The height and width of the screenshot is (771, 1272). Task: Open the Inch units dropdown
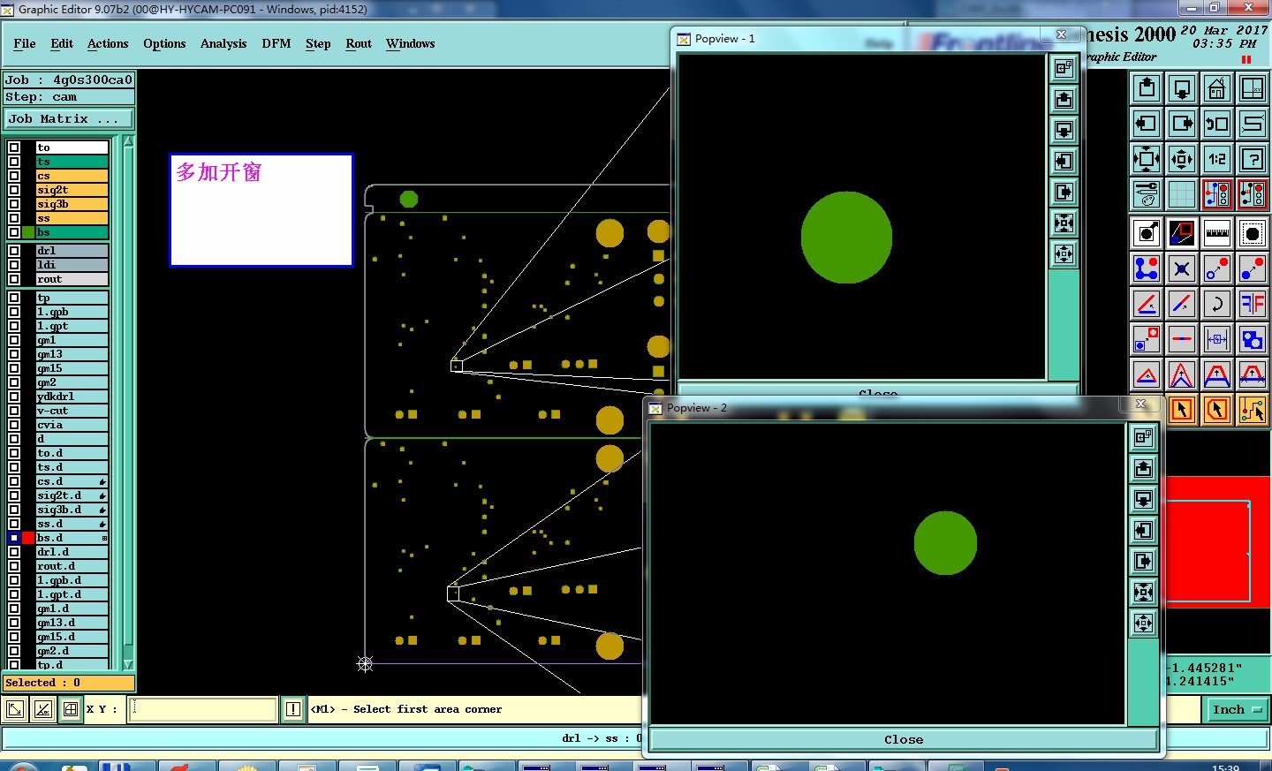[x=1237, y=709]
